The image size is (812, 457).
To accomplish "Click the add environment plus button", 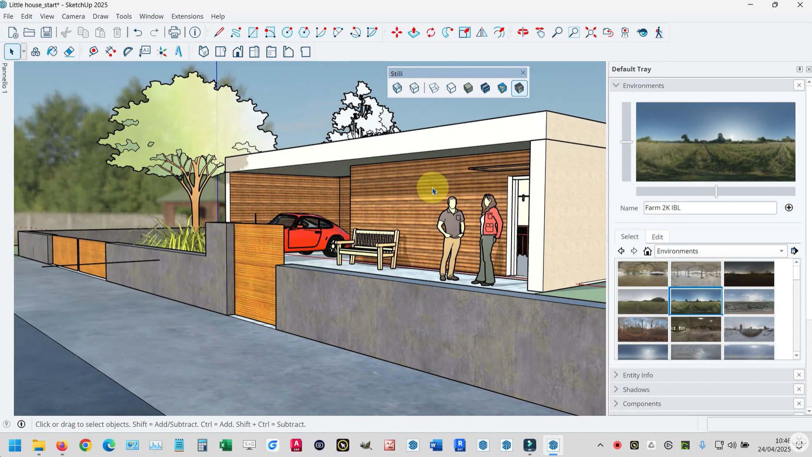I will point(789,208).
